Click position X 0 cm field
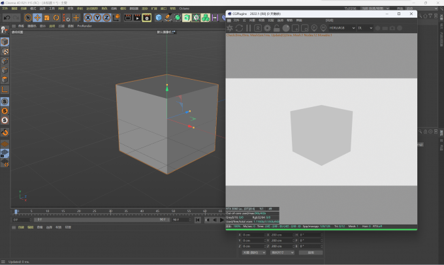The height and width of the screenshot is (265, 444). tap(254, 235)
